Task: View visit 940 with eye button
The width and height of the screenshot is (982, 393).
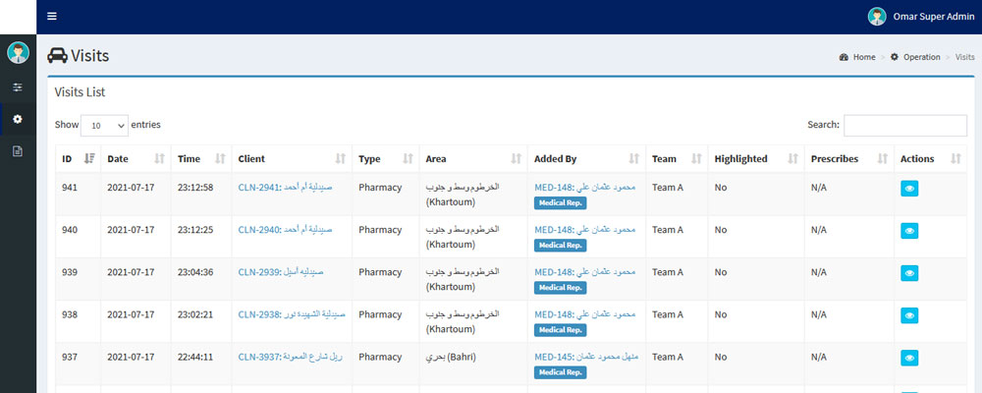Action: pyautogui.click(x=909, y=231)
